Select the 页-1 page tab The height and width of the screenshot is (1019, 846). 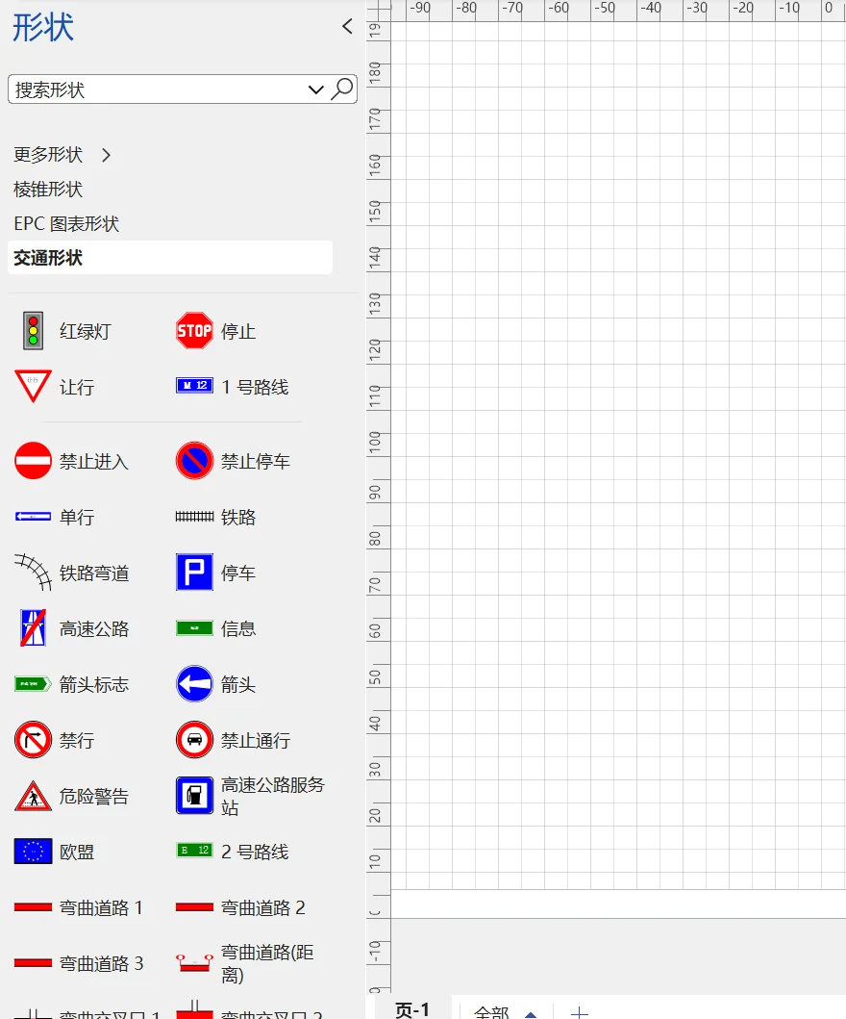(x=413, y=1009)
